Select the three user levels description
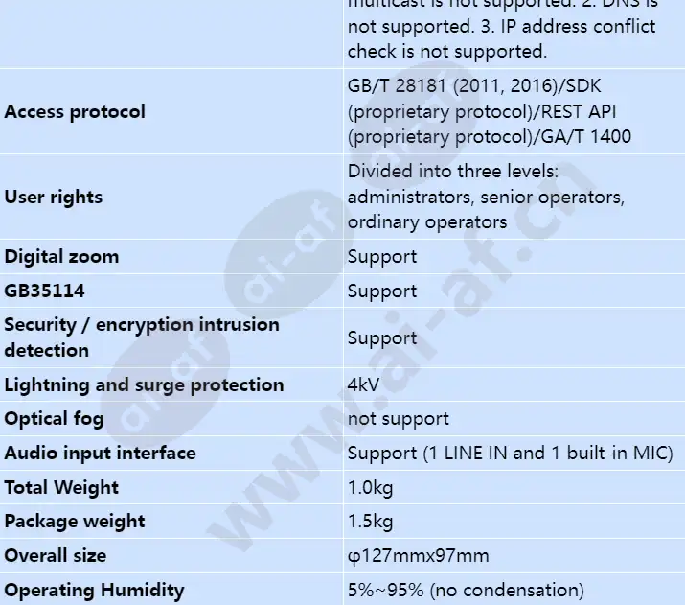 [487, 197]
